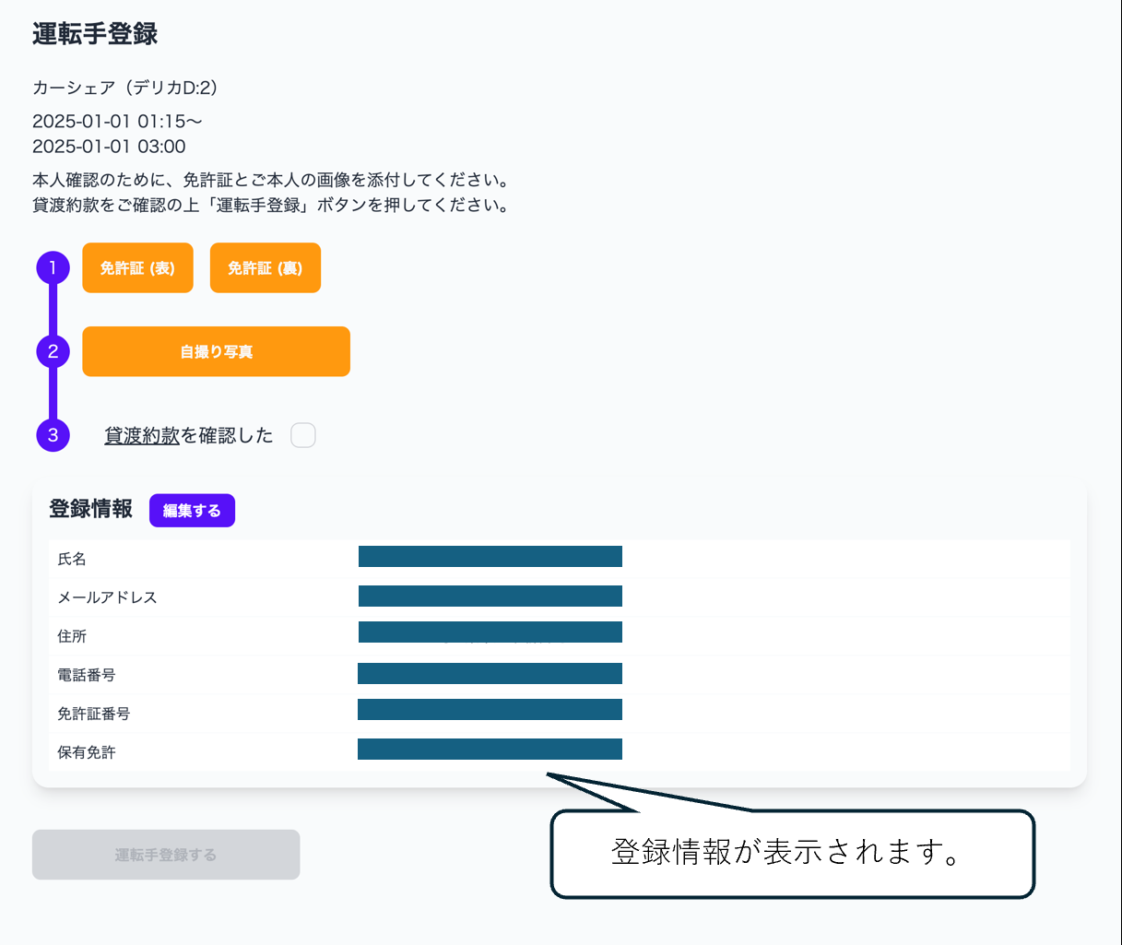Click the masked 住所 value
The image size is (1122, 945).
(490, 632)
